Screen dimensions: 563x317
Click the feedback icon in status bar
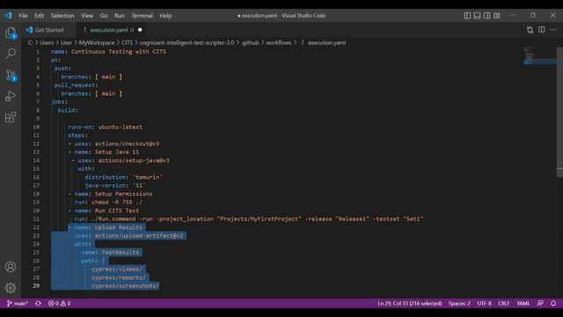click(x=540, y=304)
